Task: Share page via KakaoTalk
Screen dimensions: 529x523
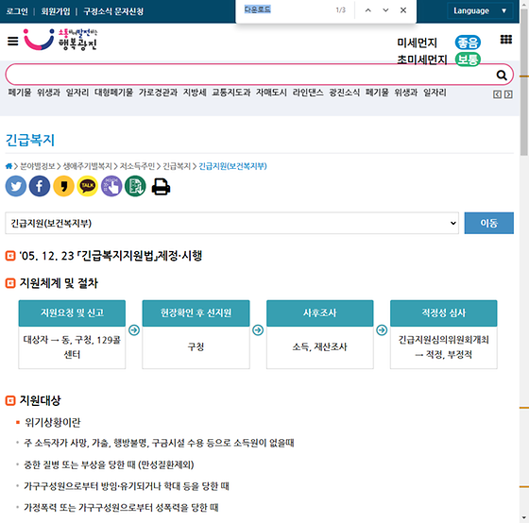Action: click(x=87, y=186)
